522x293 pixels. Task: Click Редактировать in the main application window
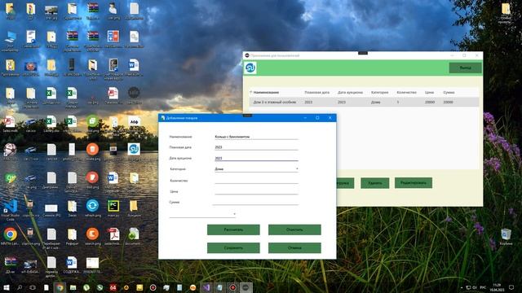[x=414, y=182]
